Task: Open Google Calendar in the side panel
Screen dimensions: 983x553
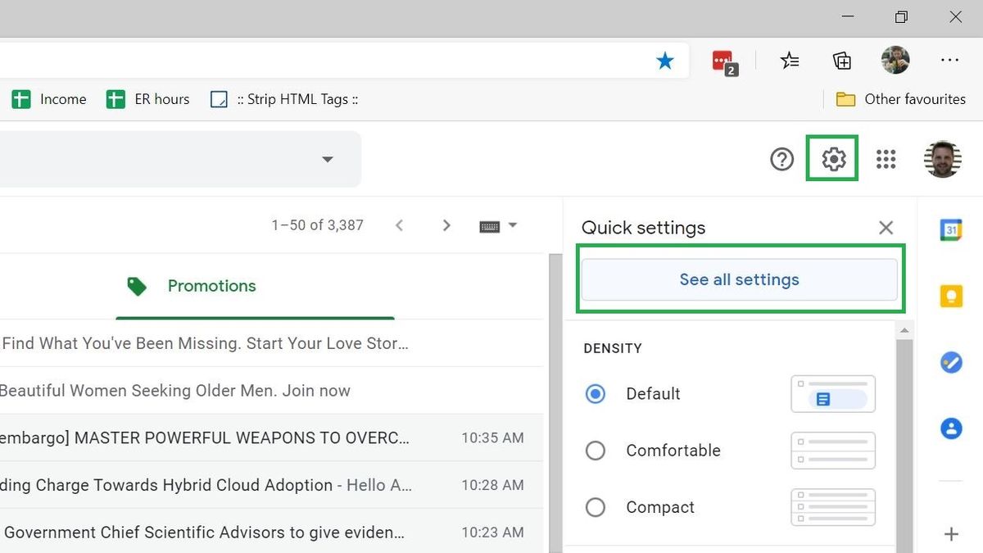Action: coord(951,229)
